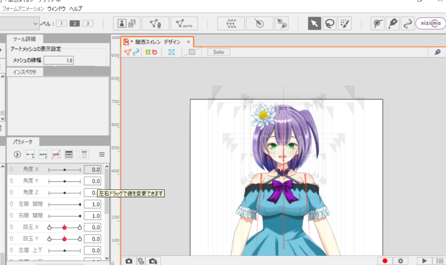This screenshot has height=265, width=446.
Task: Open the combo box left of level buttons
Action: (20, 23)
